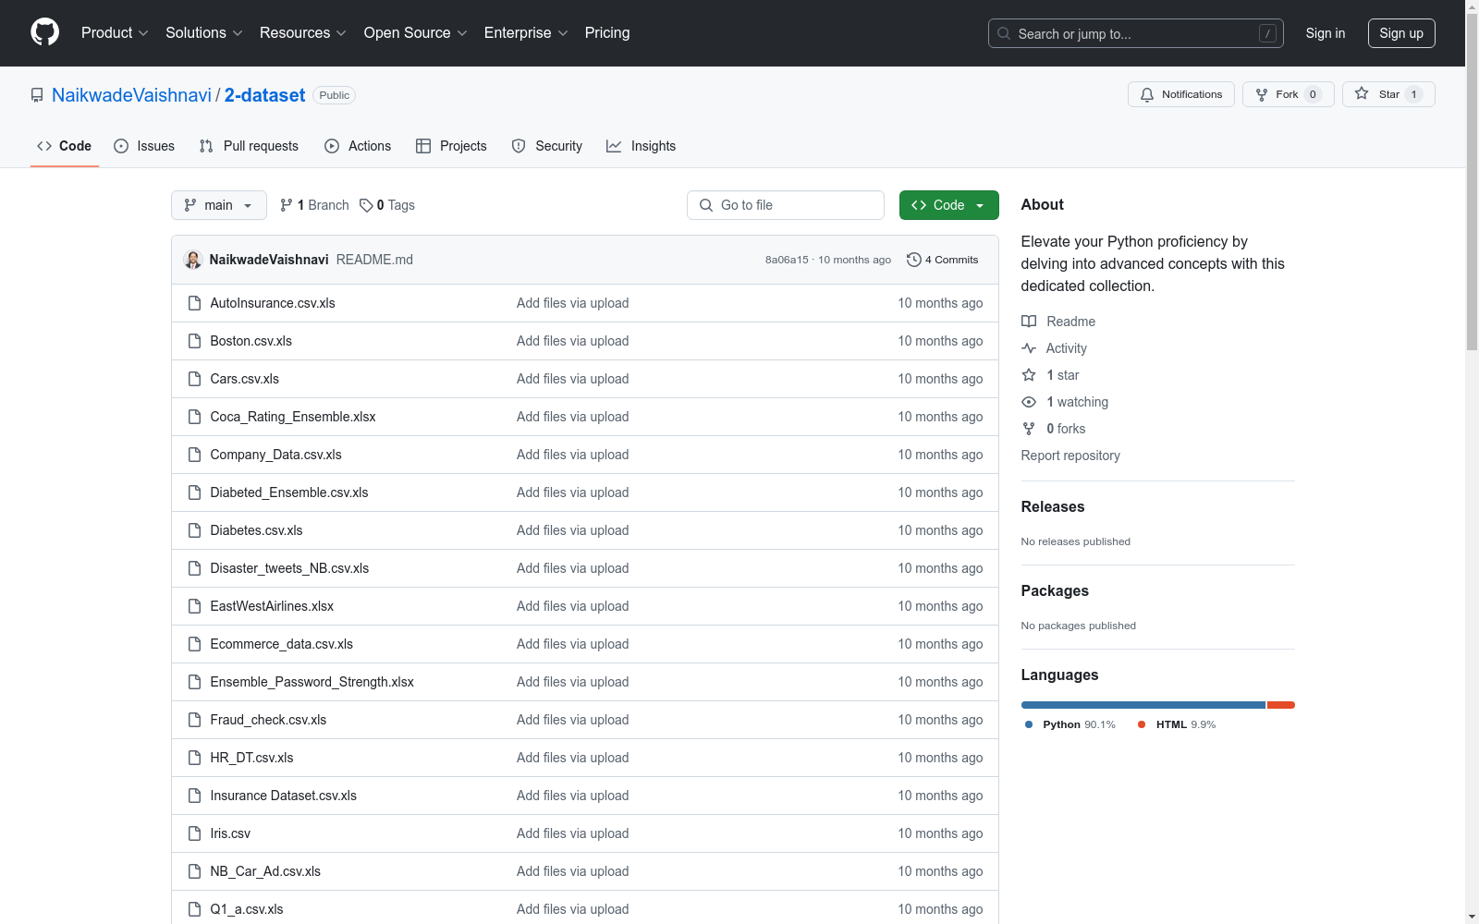1479x924 pixels.
Task: Click the blue Python segment in language bar
Action: [1143, 705]
